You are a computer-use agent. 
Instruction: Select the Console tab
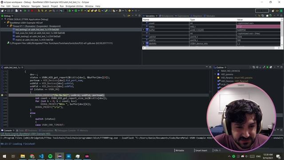[8, 130]
